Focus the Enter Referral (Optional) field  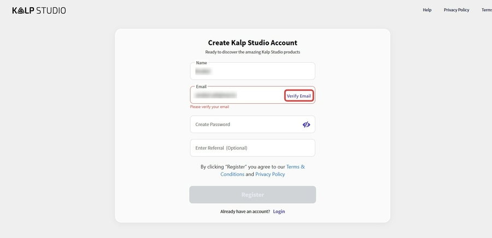[x=253, y=148]
